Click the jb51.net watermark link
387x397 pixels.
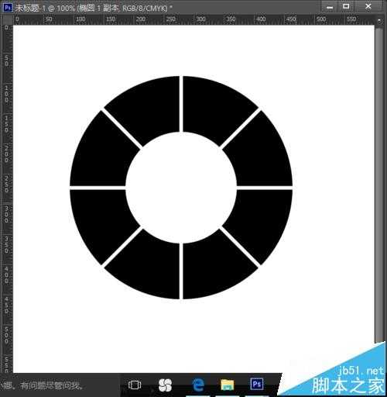click(361, 371)
